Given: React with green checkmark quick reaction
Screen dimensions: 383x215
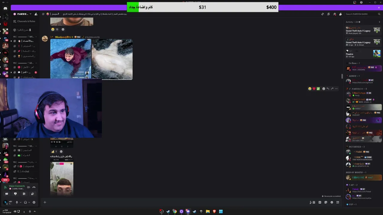Looking at the screenshot, I should [318, 89].
